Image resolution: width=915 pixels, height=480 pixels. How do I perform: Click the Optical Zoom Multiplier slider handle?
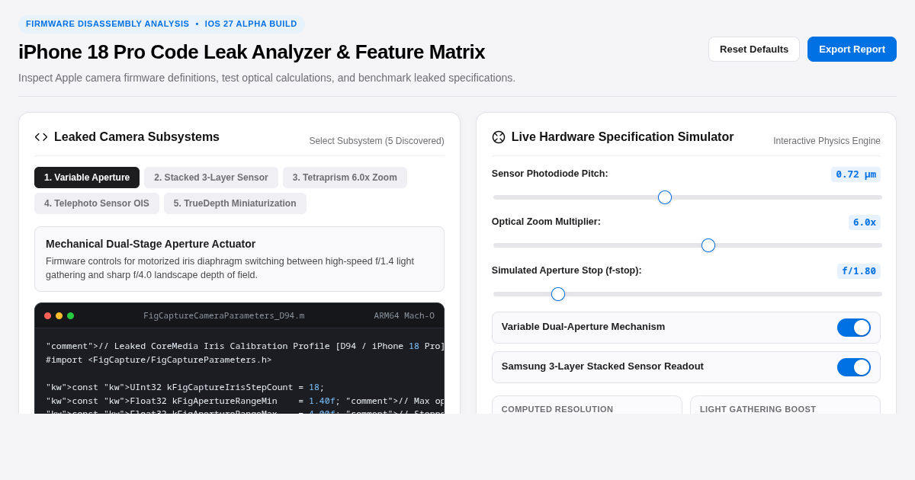[708, 245]
